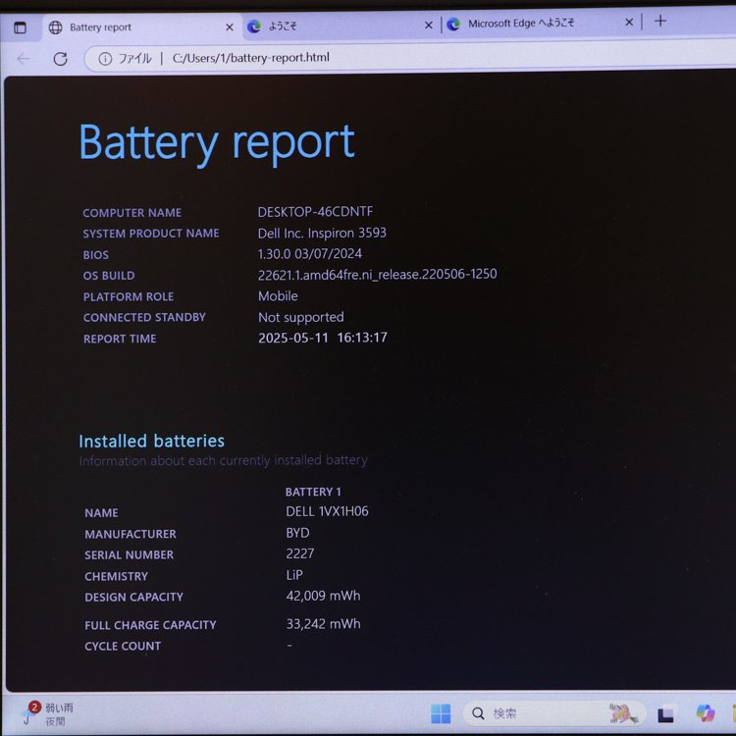Switch to the ようこそ tab
This screenshot has width=736, height=736.
coord(342,26)
